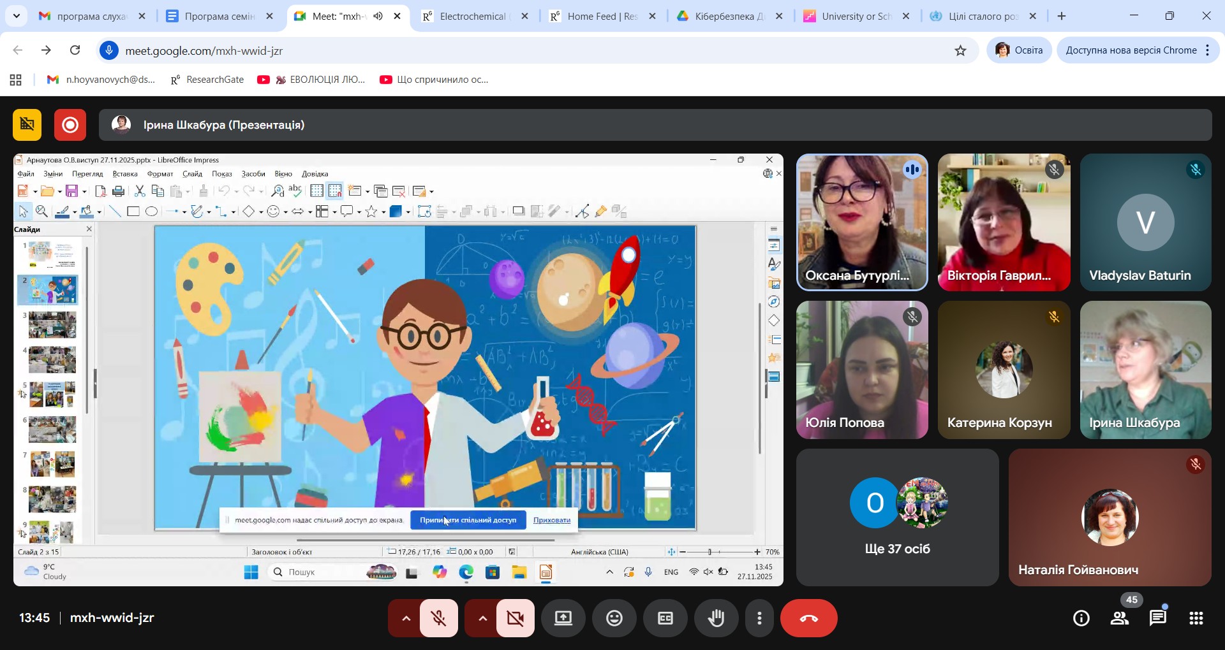
Task: Expand the video settings chevron
Action: coord(482,618)
